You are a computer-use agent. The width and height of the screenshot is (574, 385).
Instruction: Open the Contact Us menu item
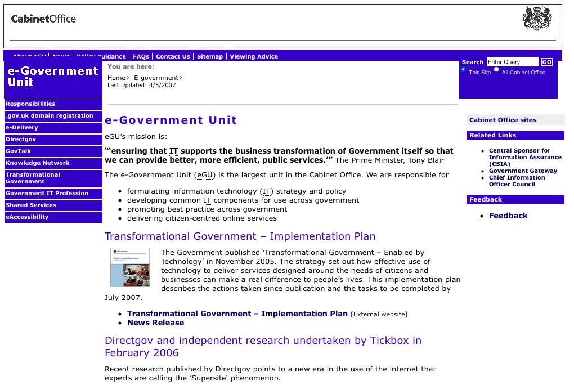[x=173, y=56]
